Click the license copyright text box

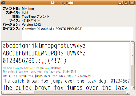coord(78,33)
